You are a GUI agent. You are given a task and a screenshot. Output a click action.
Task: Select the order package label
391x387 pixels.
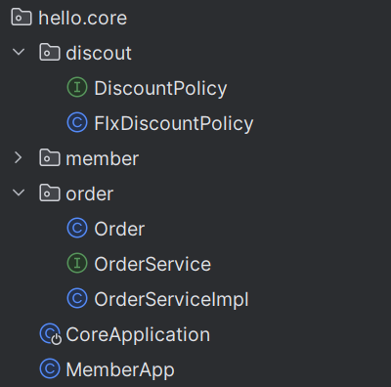point(90,193)
